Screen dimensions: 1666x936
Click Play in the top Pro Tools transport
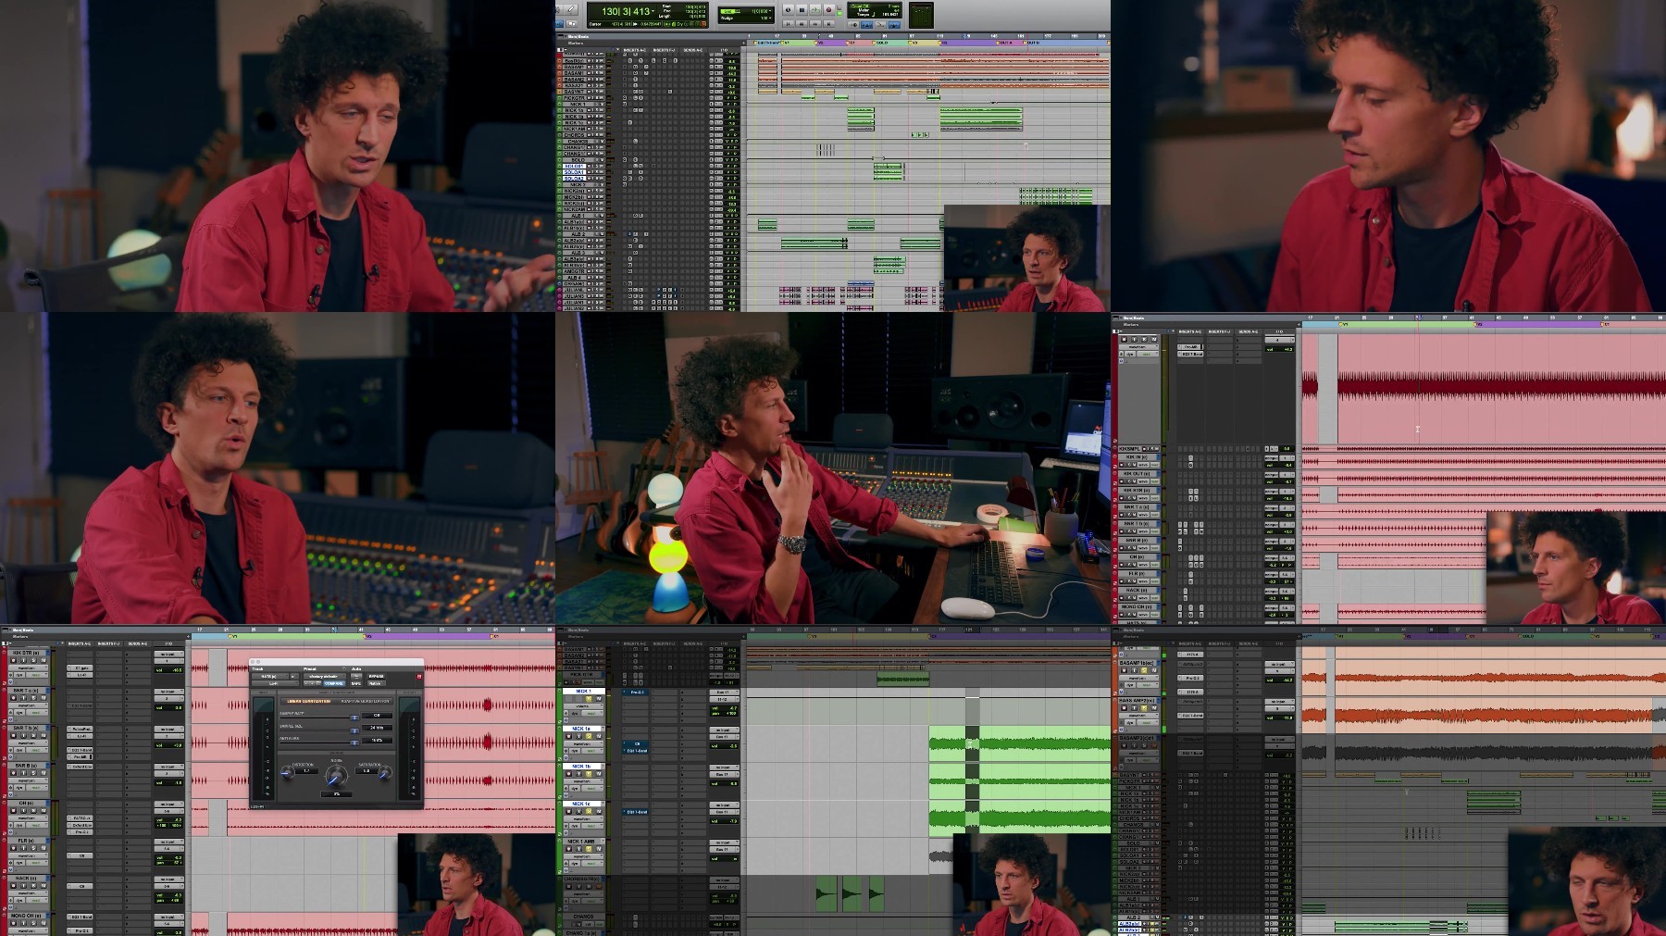tap(815, 10)
